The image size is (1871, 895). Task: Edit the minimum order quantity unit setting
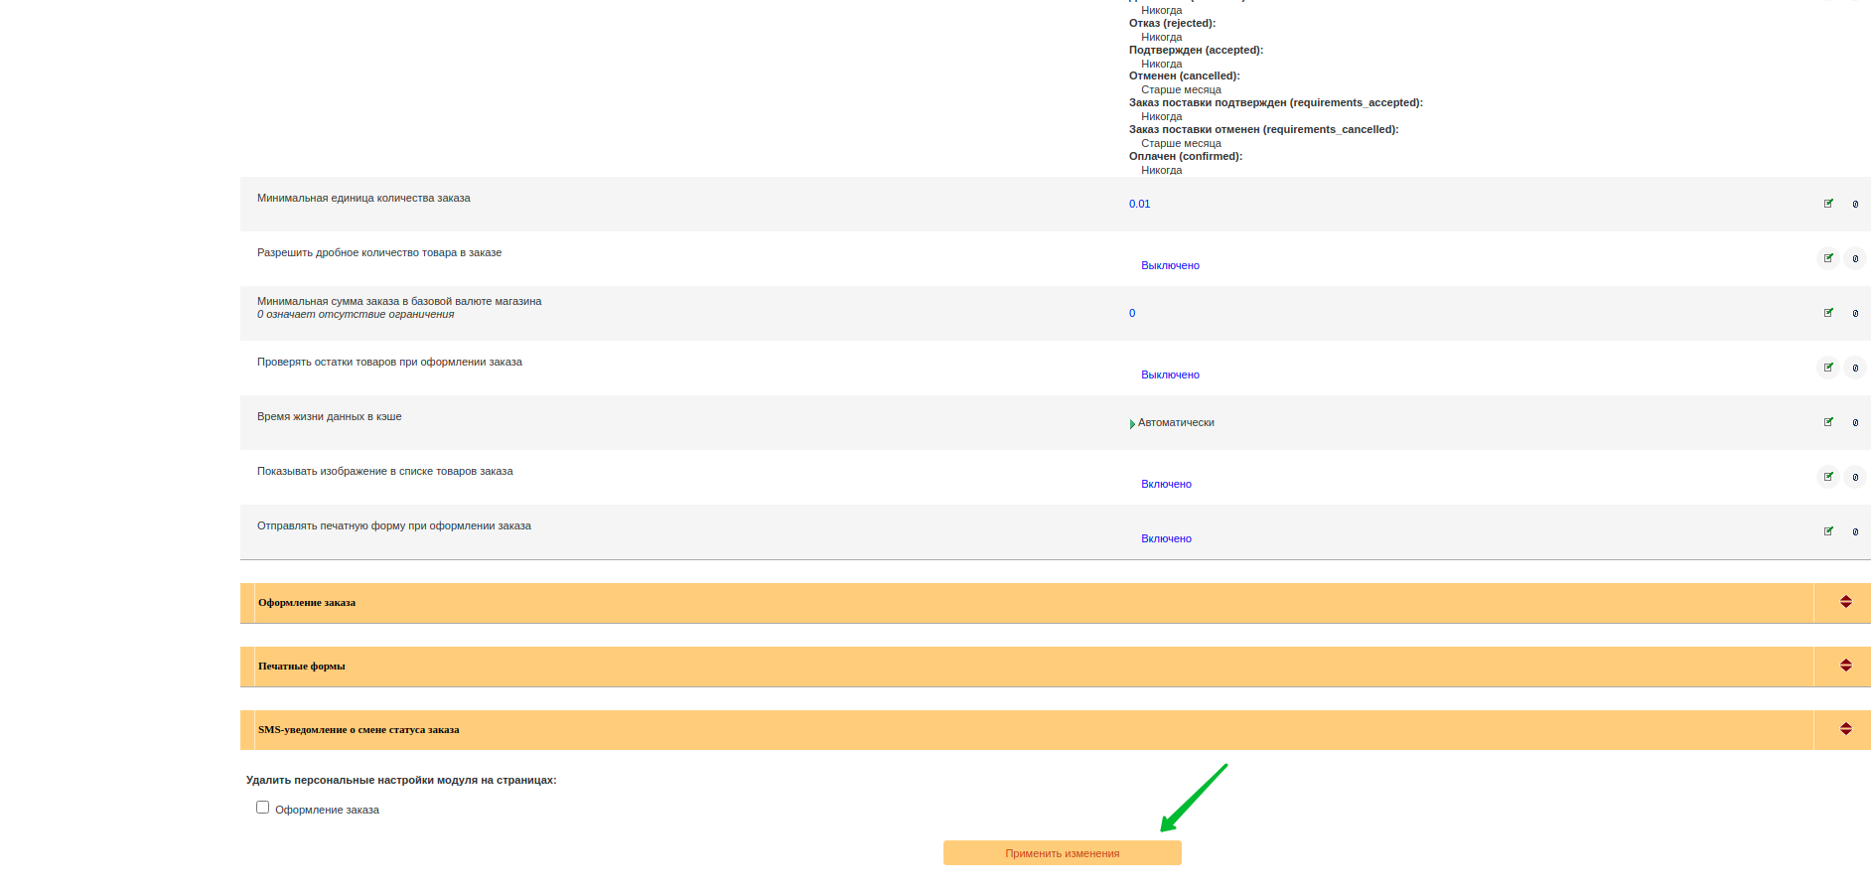[x=1828, y=204]
